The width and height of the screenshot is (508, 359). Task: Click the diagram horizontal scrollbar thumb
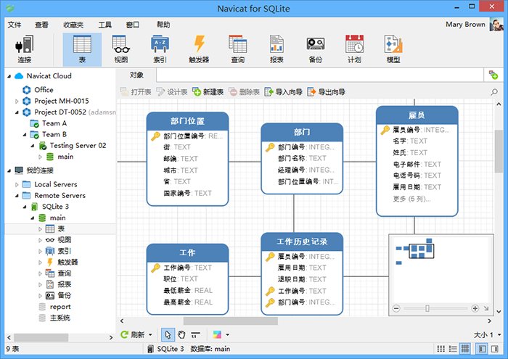(230, 321)
